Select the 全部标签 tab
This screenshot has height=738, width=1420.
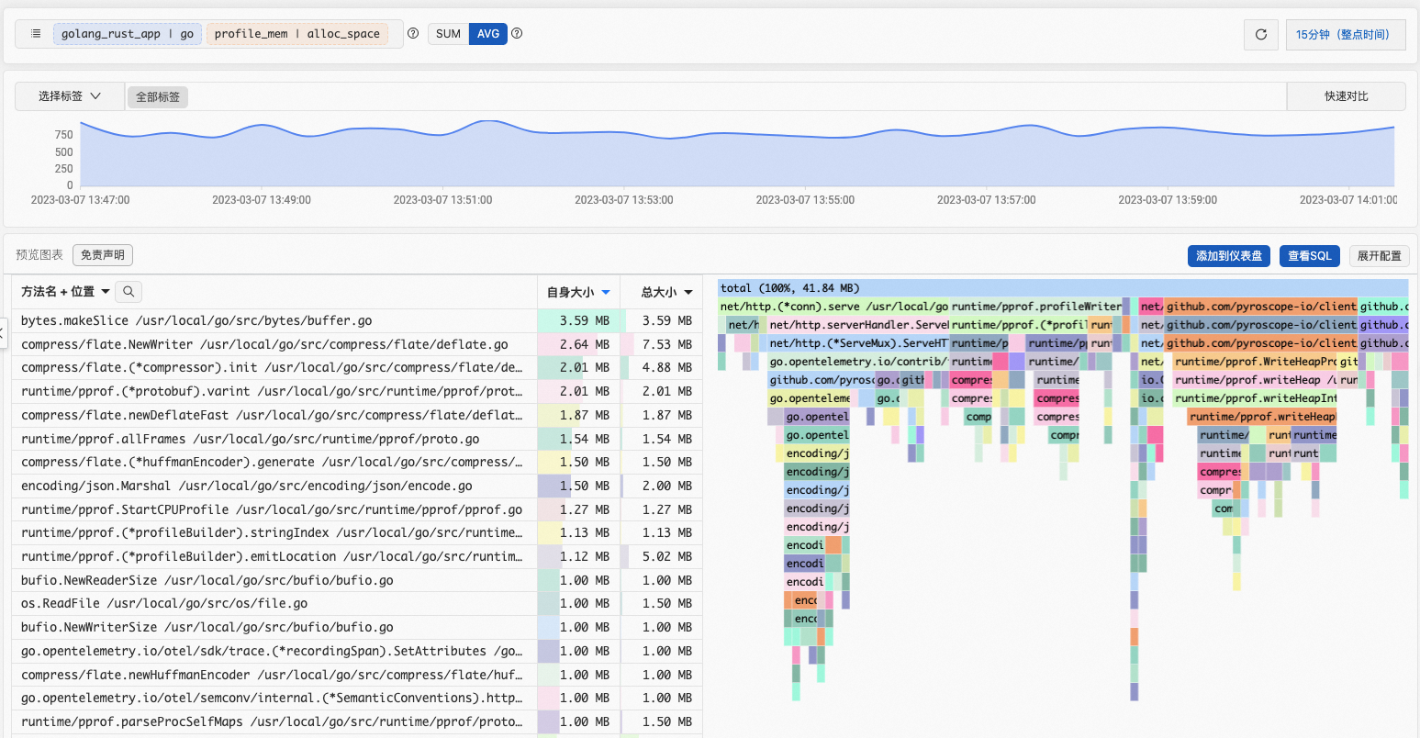158,96
